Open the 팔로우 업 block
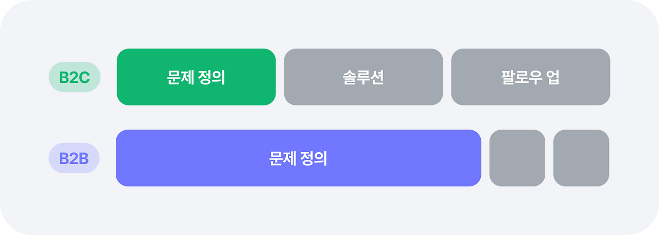This screenshot has width=659, height=235. (530, 77)
